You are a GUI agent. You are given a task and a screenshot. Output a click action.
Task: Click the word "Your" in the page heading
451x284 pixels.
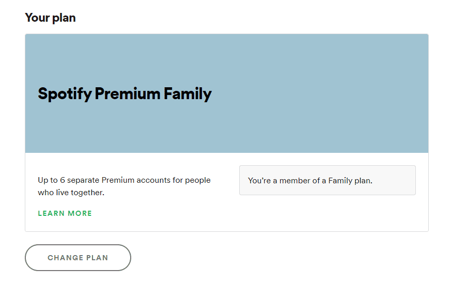click(37, 18)
